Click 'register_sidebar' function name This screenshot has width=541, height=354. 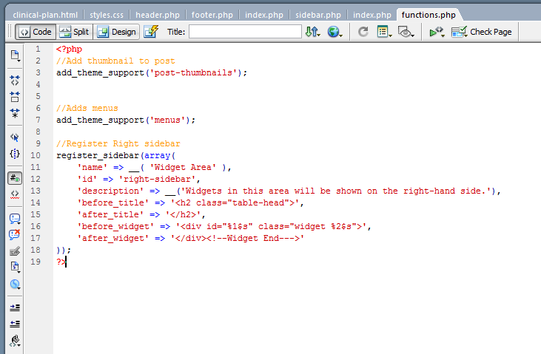pyautogui.click(x=98, y=155)
